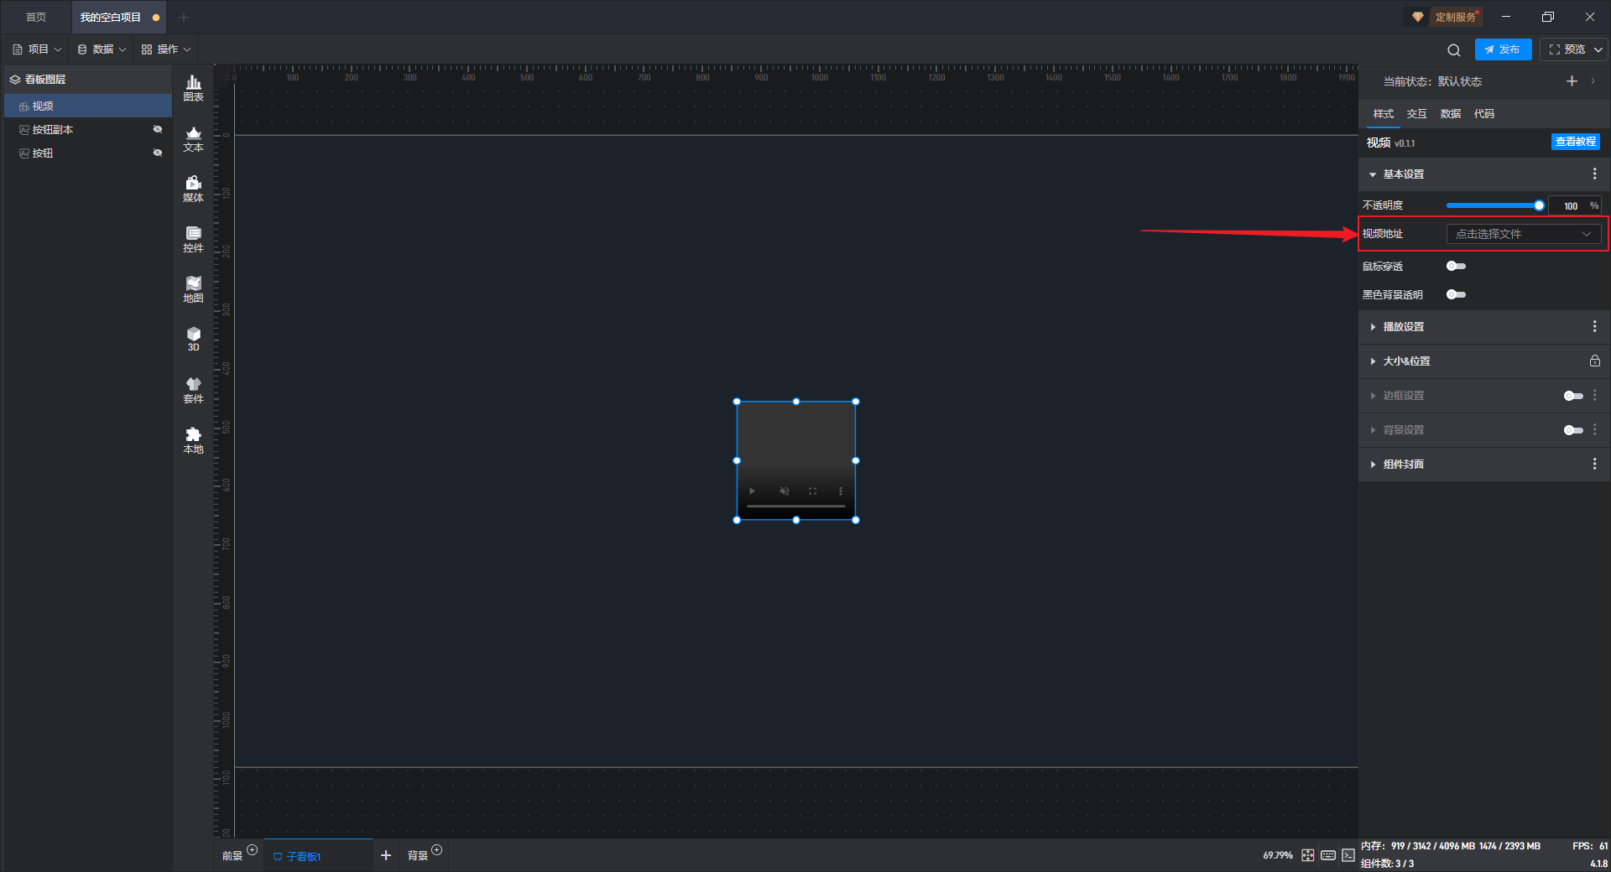Screen dimensions: 1611x872
Task: Select the 按钮副本 layer
Action: (88, 129)
